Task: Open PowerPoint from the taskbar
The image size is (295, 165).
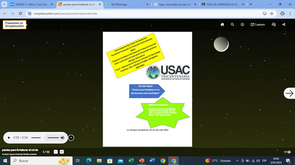Action: (x=142, y=161)
